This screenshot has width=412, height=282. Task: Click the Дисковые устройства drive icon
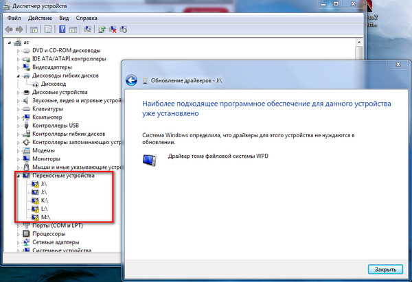26,92
